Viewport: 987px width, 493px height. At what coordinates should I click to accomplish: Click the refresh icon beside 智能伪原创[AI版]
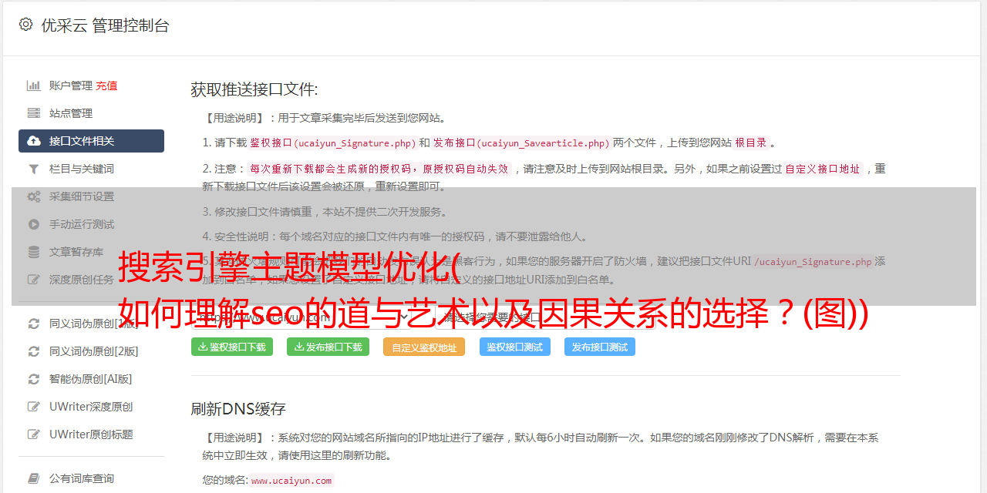pos(34,379)
